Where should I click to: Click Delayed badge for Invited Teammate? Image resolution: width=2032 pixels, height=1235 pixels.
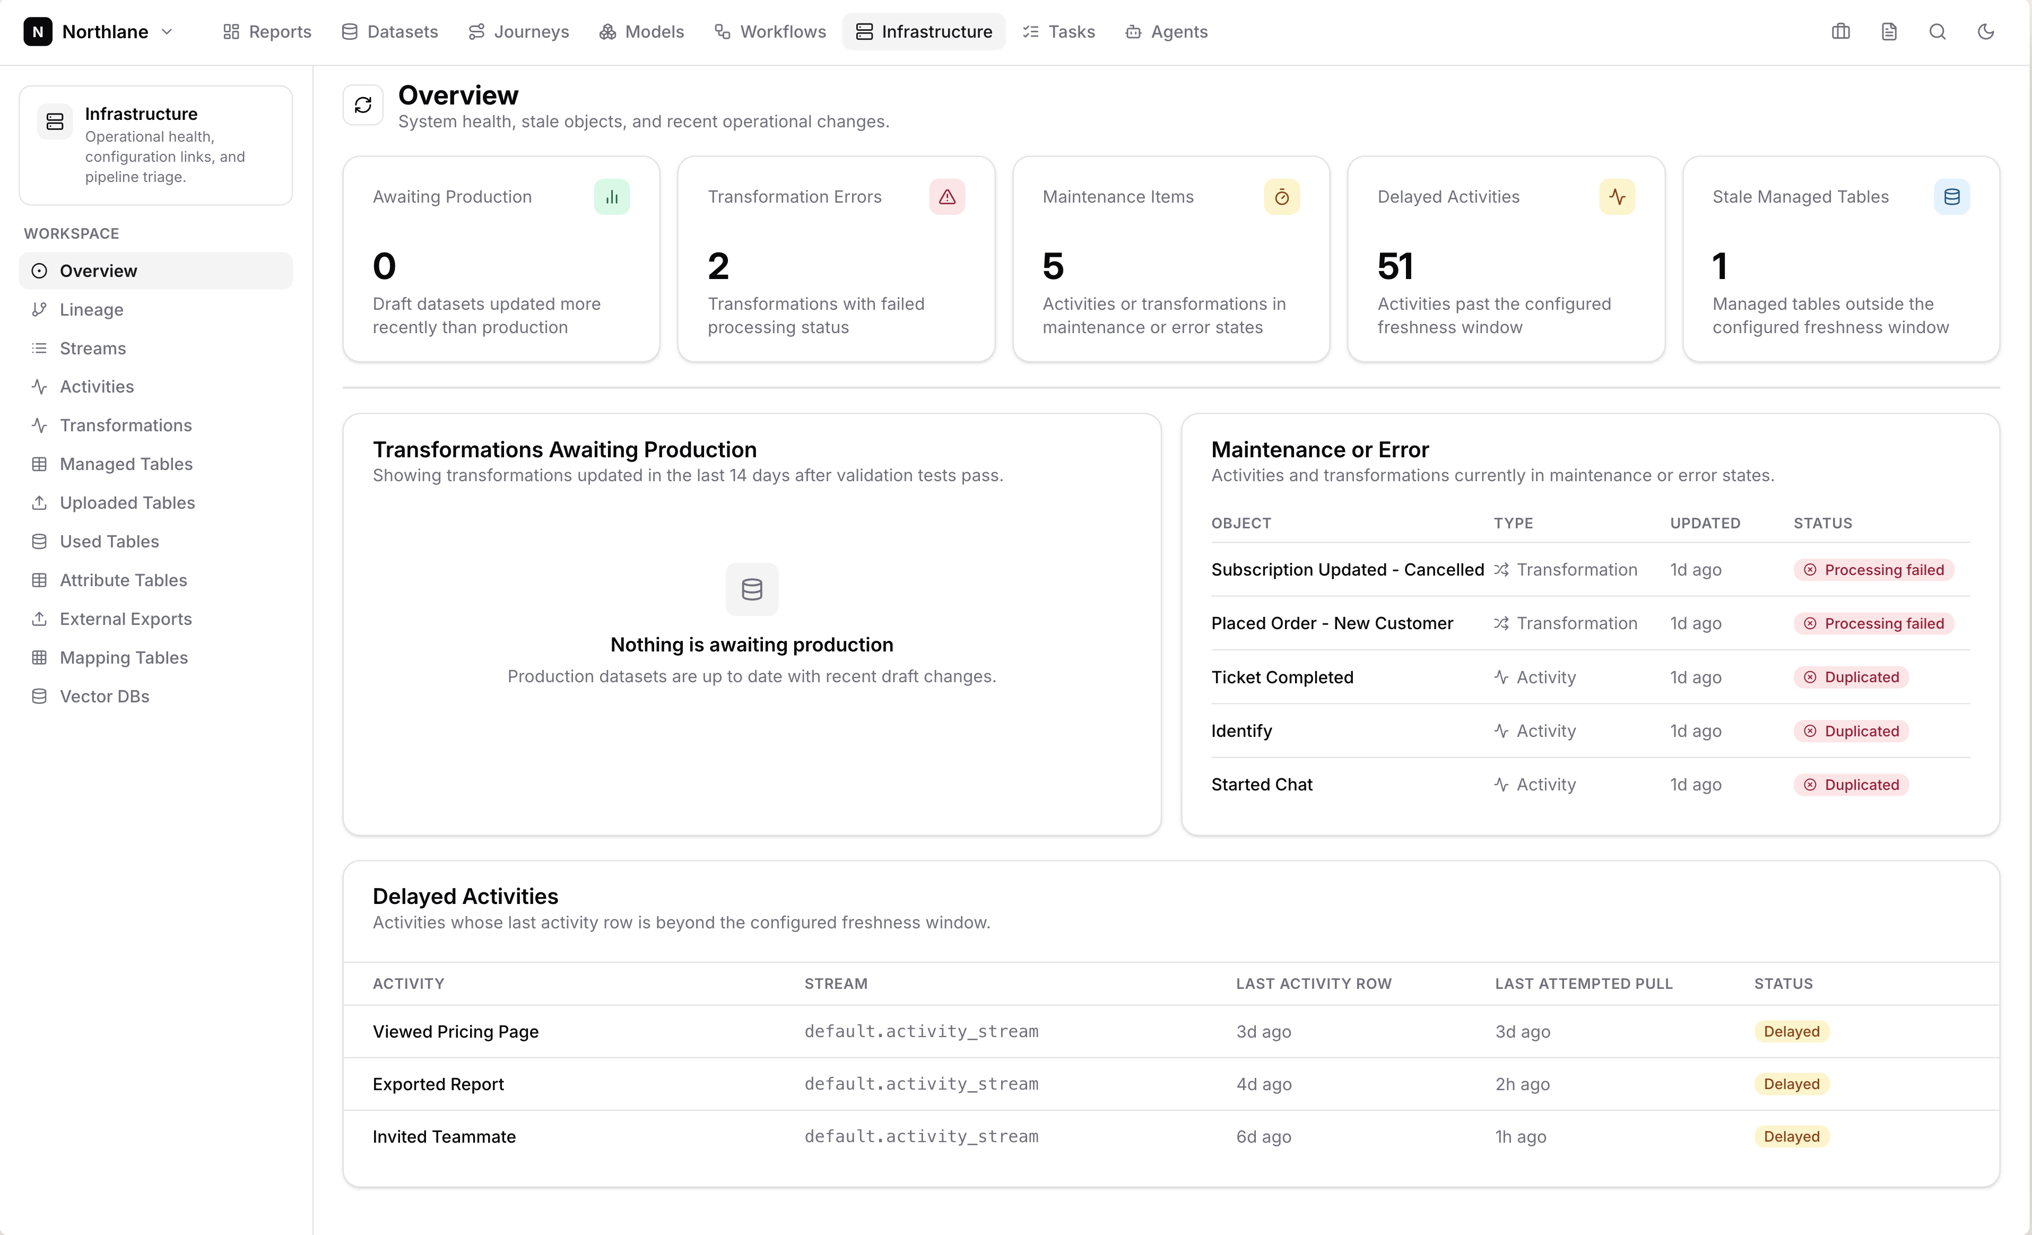click(x=1791, y=1137)
